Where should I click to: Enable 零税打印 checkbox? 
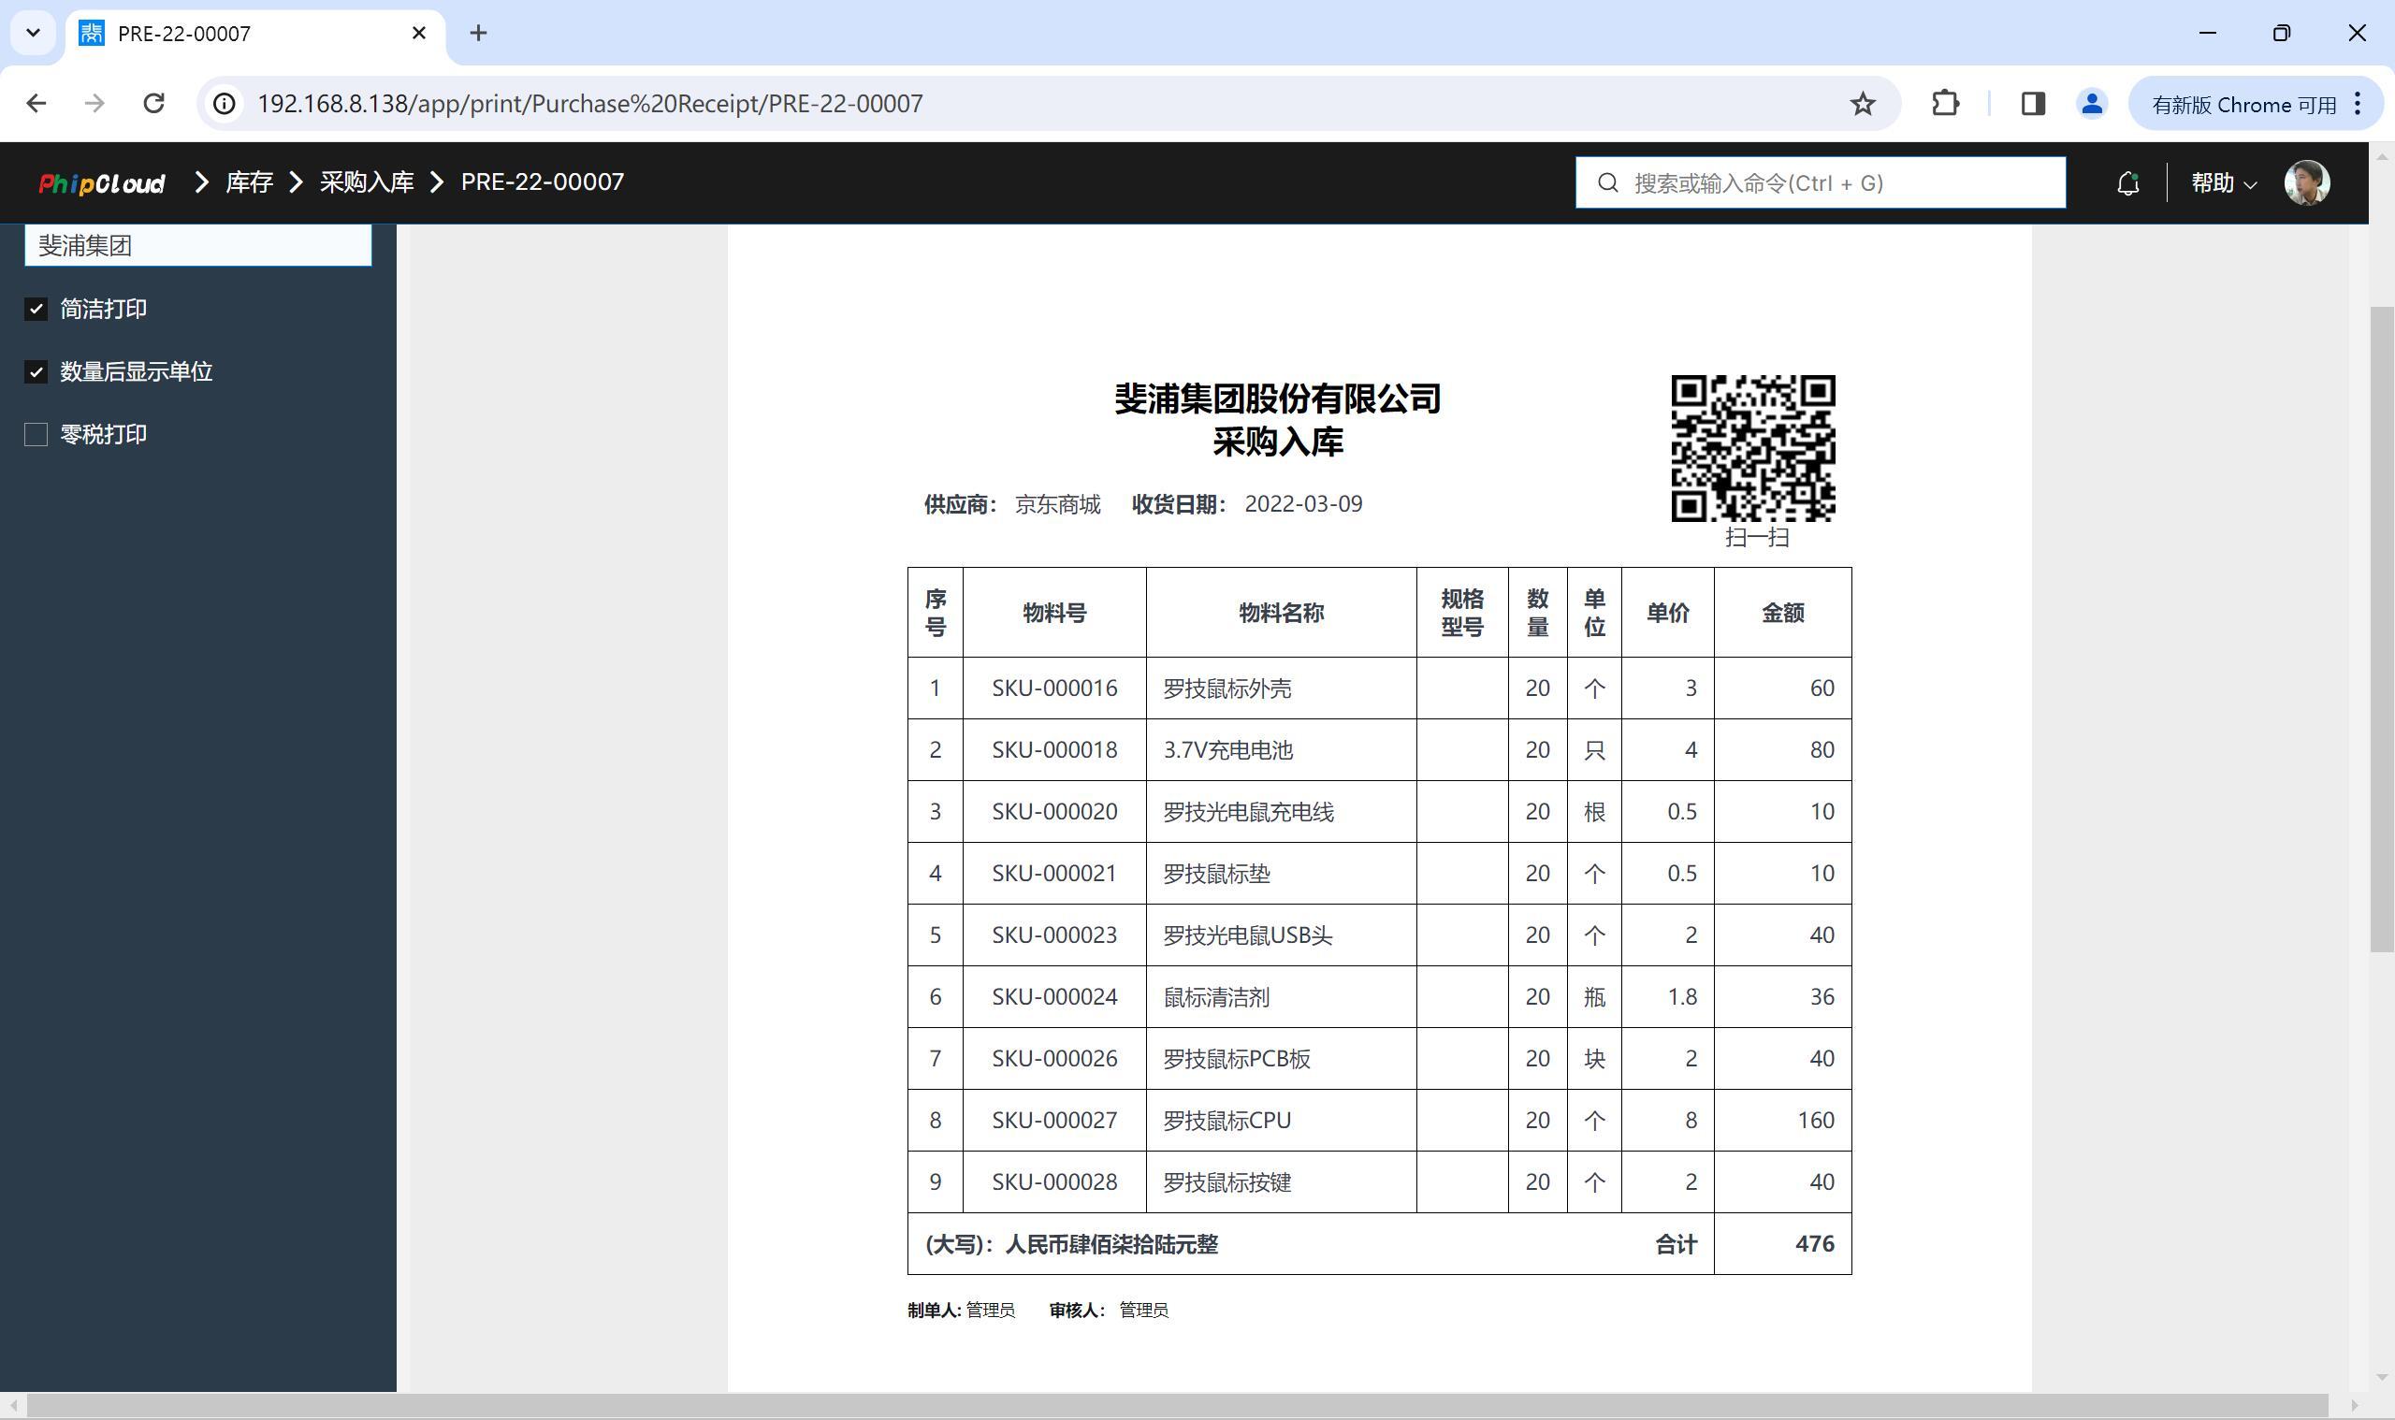(x=36, y=434)
